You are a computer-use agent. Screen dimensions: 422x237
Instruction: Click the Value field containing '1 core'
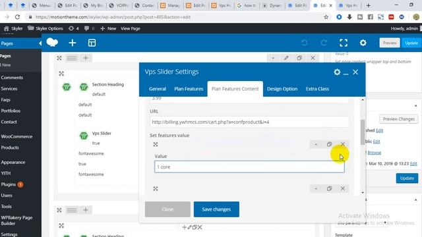[x=249, y=167]
